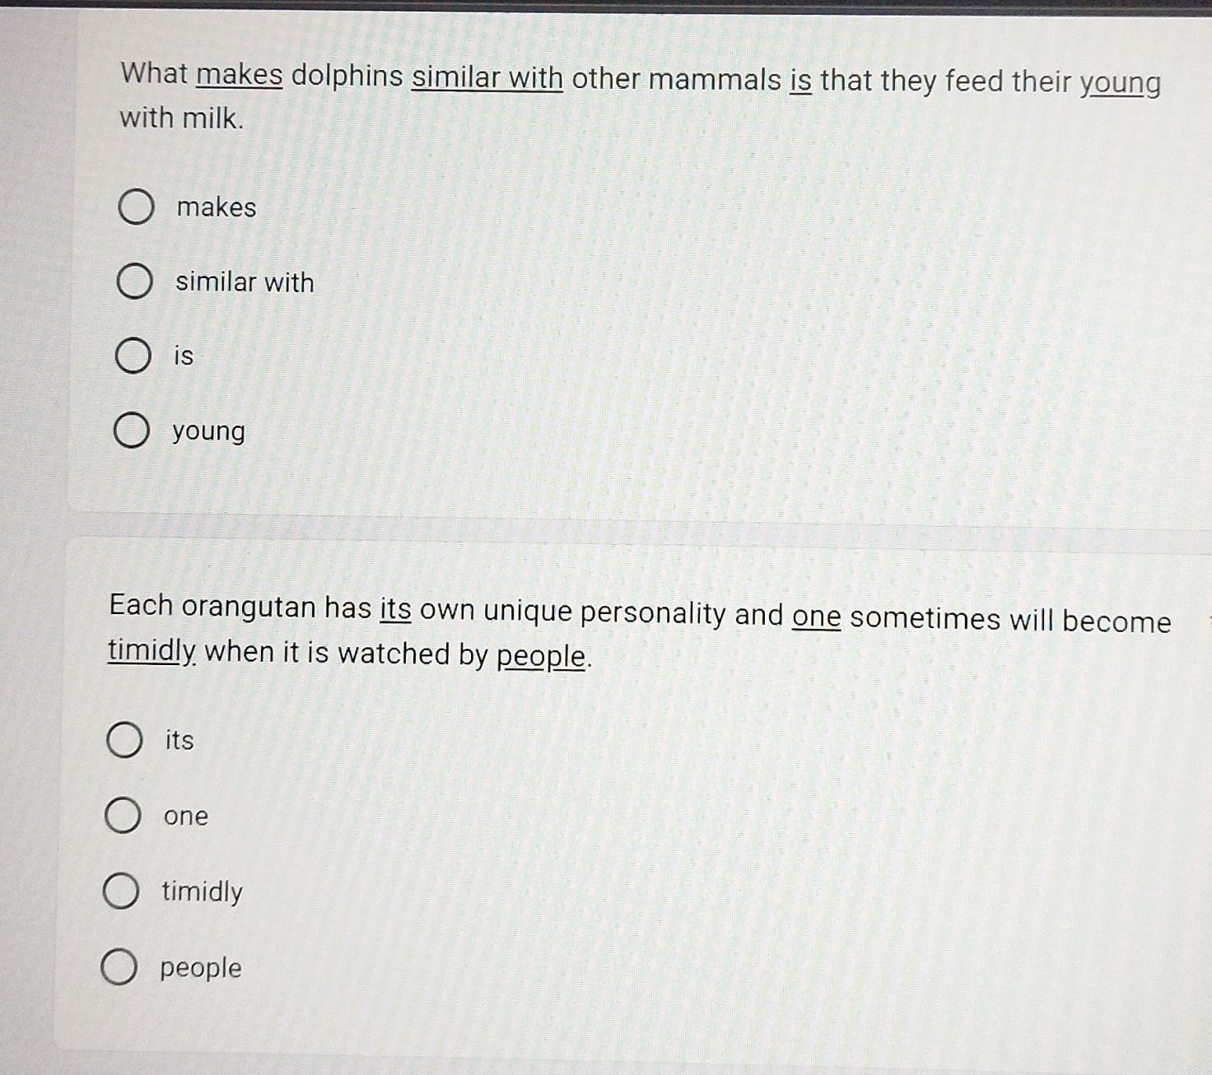
Task: Select the radio circle next to "its"
Action: click(124, 739)
